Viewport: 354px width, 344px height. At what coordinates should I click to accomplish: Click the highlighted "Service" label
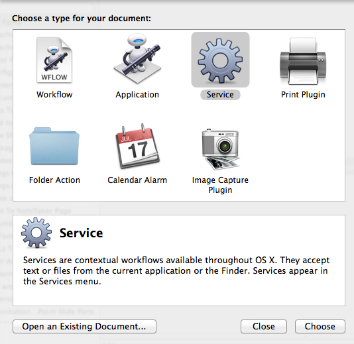click(x=220, y=95)
